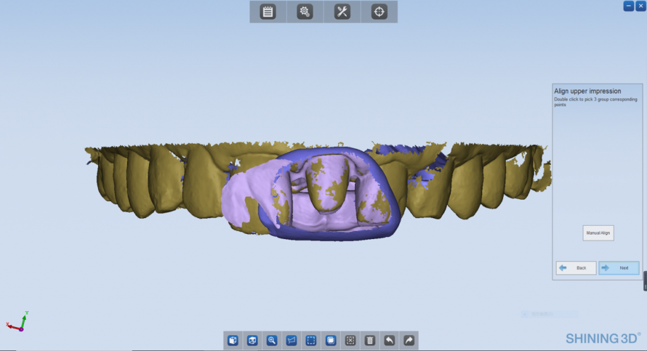This screenshot has height=351, width=647.
Task: Switch to the wireframe cube view
Action: (x=252, y=340)
